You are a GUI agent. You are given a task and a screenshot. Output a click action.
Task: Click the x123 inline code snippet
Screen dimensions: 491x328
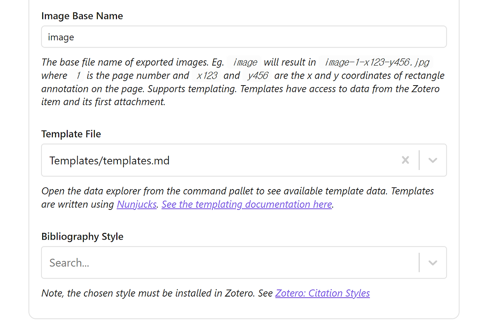(x=207, y=76)
